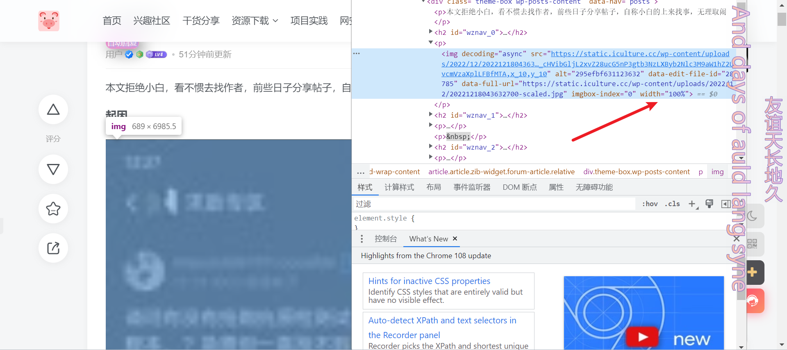Focus the 过滤 styles filter field

tap(494, 204)
